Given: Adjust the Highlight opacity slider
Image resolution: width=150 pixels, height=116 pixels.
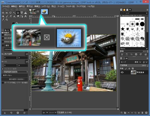Looking at the screenshot, I should click(x=16, y=72).
